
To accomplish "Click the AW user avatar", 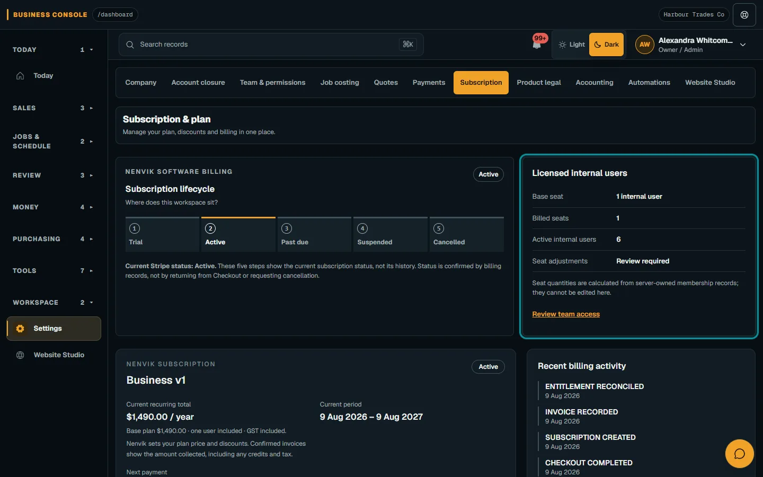I will [644, 45].
